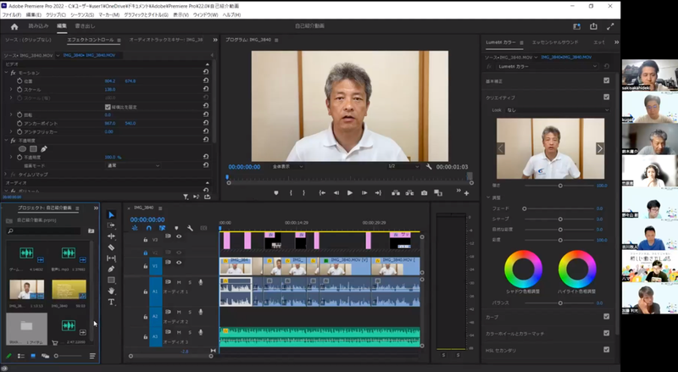678x372 pixels.
Task: Select the Razor tool in the toolbar
Action: pyautogui.click(x=111, y=247)
